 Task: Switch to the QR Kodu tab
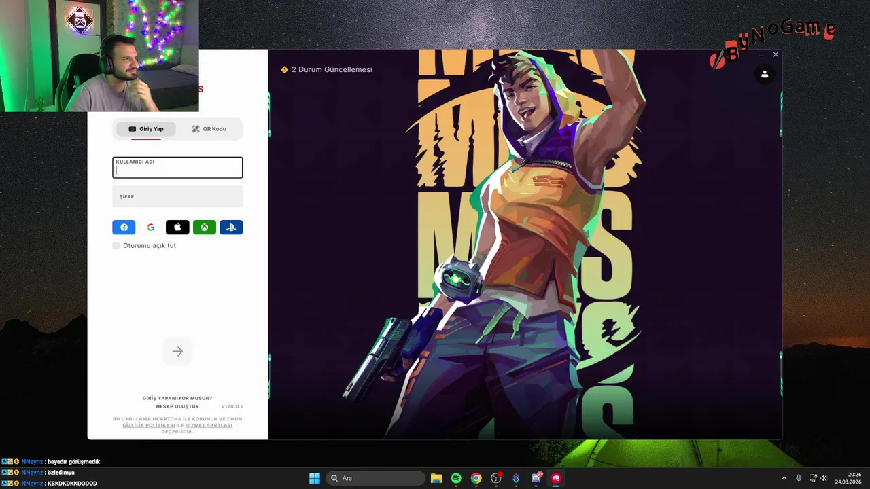(209, 129)
